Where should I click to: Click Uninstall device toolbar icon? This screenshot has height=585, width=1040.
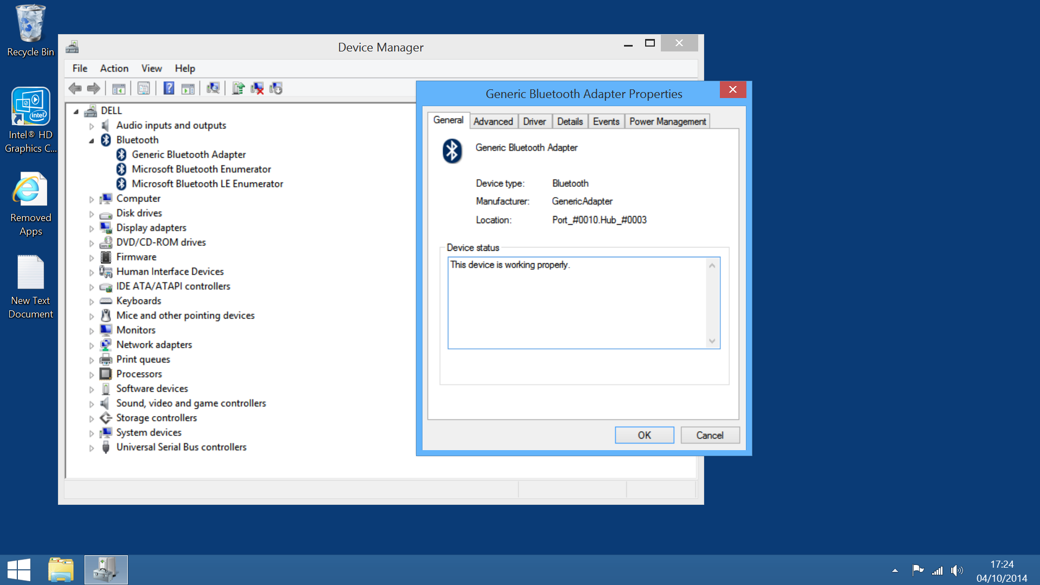(257, 88)
